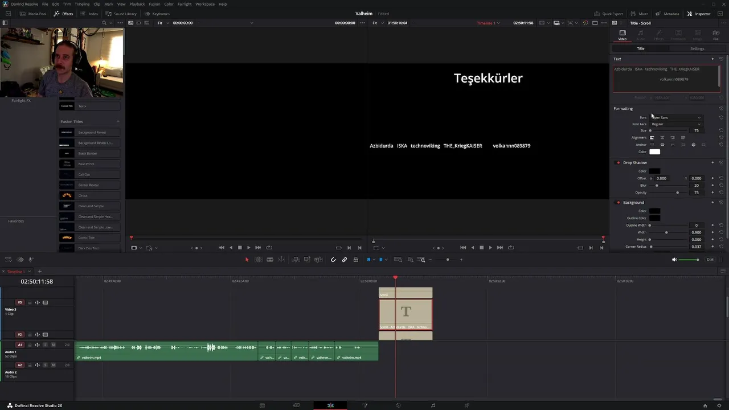The height and width of the screenshot is (410, 729).
Task: Toggle the DIM audio button
Action: click(x=710, y=260)
